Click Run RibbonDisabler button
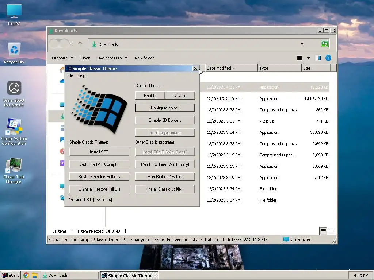 click(165, 177)
